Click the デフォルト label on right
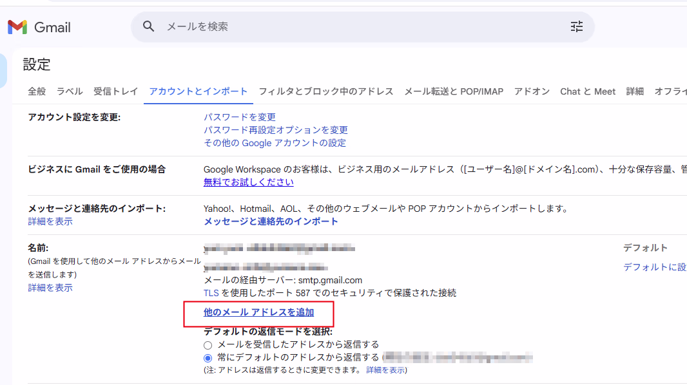Screen dimensions: 687x385 645,248
